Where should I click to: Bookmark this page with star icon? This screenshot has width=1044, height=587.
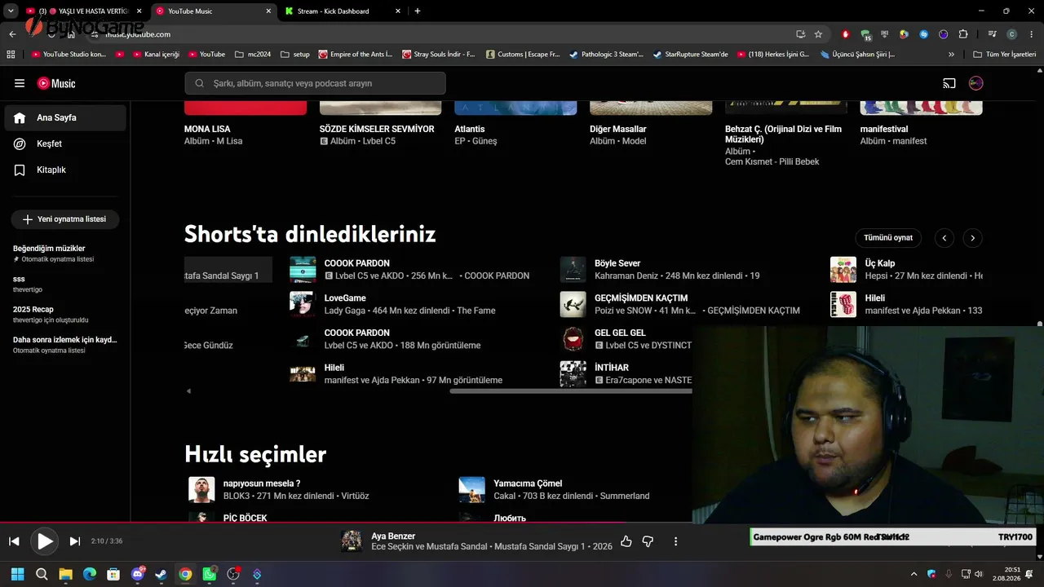click(x=818, y=34)
